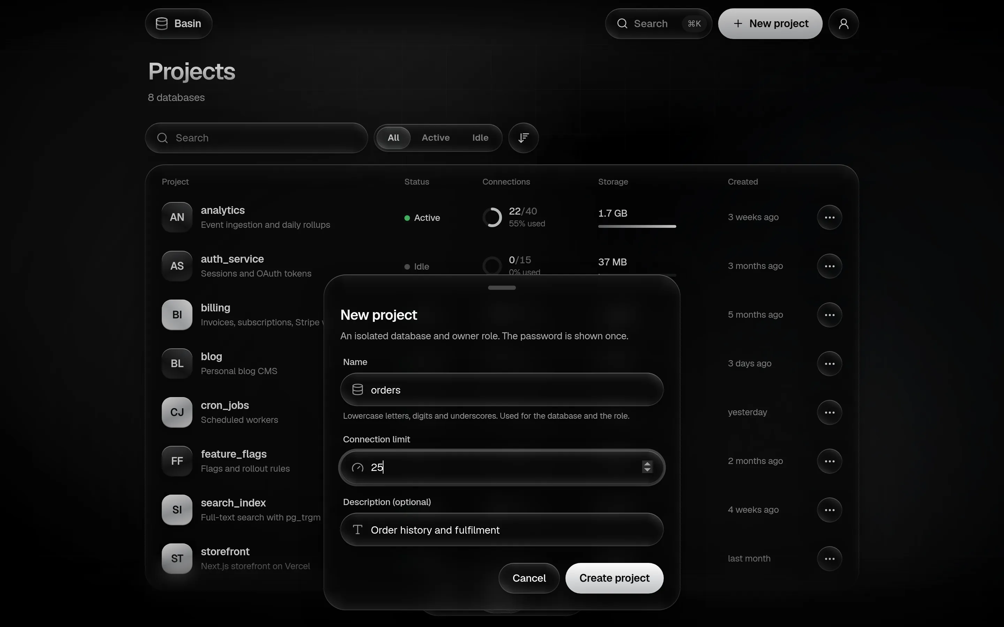Open the more options menu for auth_service
The image size is (1004, 627).
click(829, 266)
